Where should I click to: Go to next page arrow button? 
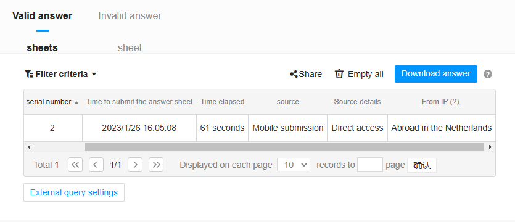[135, 165]
